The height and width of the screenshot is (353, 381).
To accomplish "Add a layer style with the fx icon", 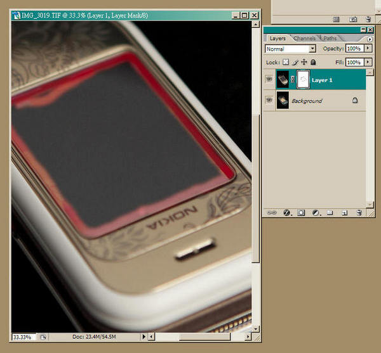I will coord(287,213).
